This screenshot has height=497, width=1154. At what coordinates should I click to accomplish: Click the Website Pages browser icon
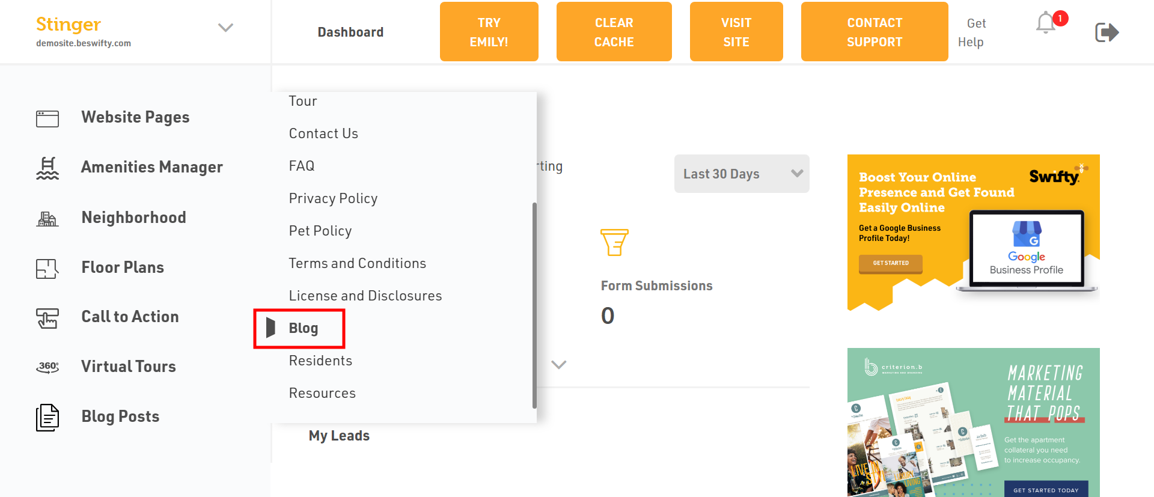(x=47, y=118)
